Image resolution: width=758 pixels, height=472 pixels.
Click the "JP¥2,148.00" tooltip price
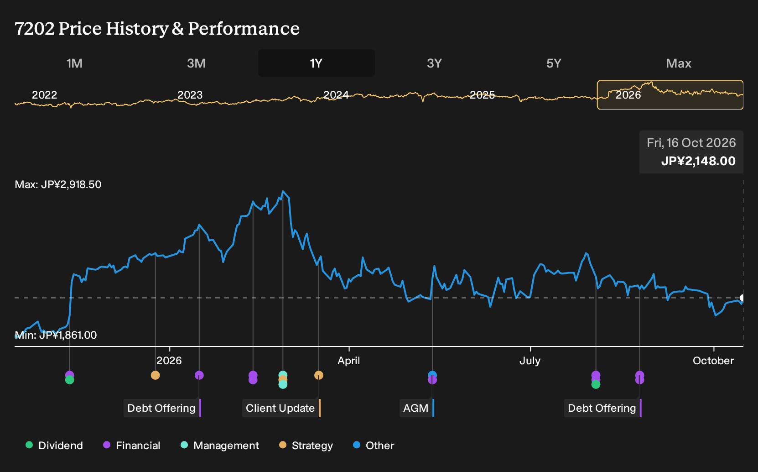click(698, 161)
